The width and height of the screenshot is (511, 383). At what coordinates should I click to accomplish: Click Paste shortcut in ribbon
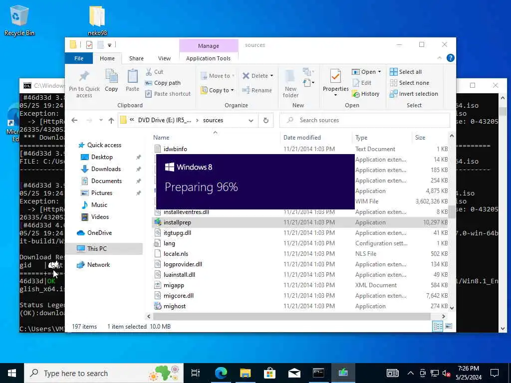click(x=168, y=94)
